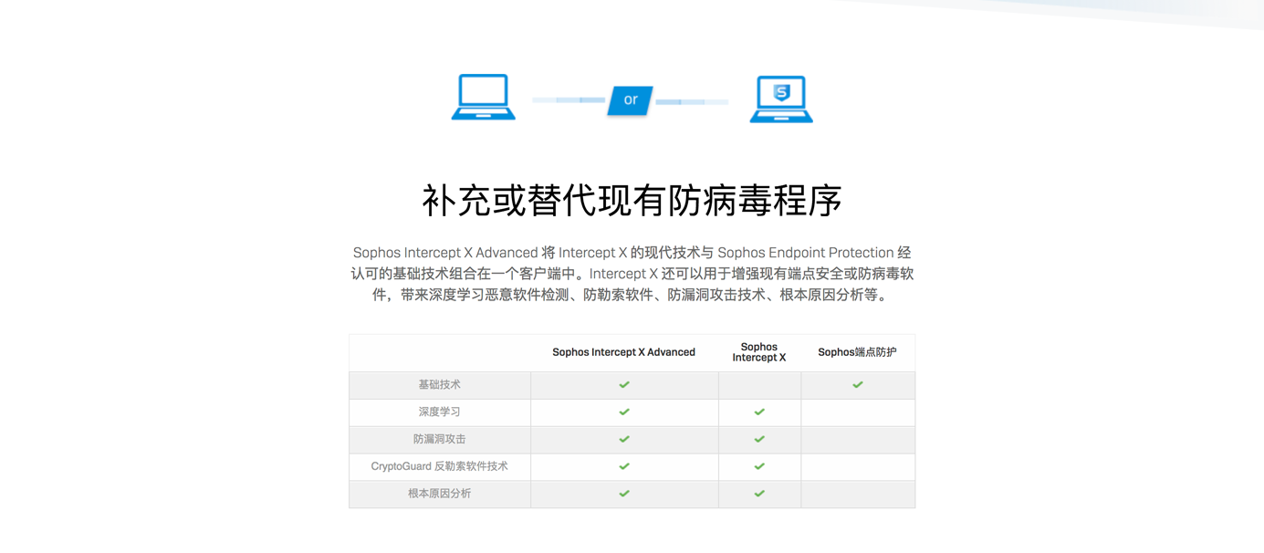
Task: Click the CryptoGuard row checkmark in the narrow Sophos Intercept X column
Action: point(759,466)
